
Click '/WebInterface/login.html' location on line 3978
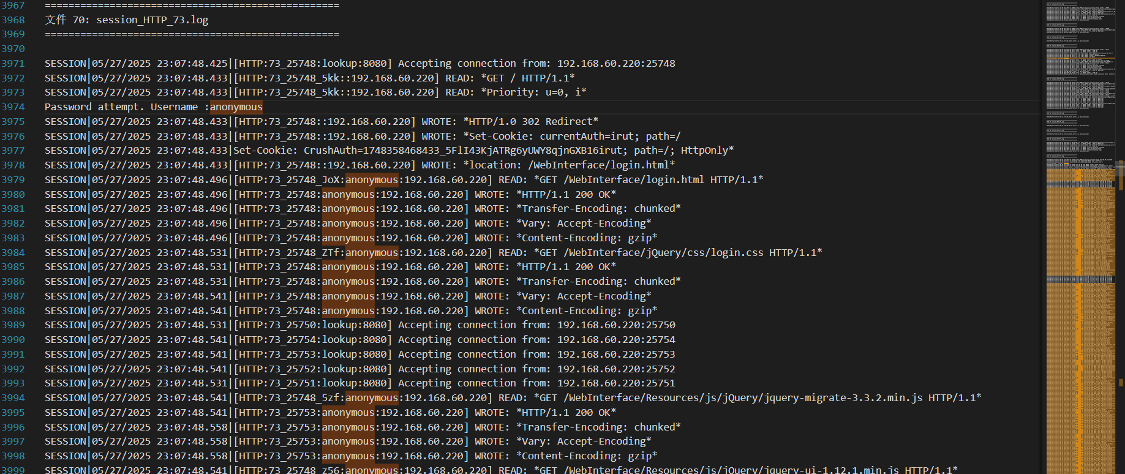tap(598, 165)
